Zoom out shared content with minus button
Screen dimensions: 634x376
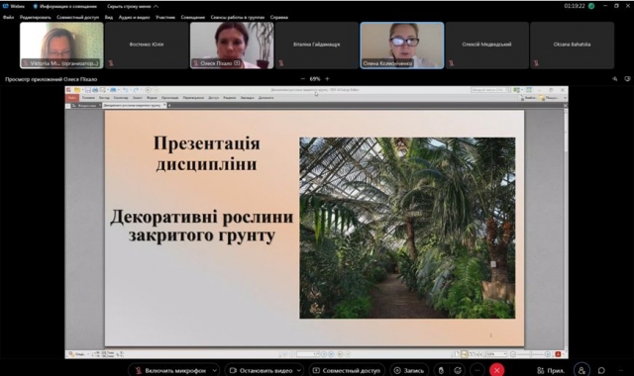tap(303, 79)
